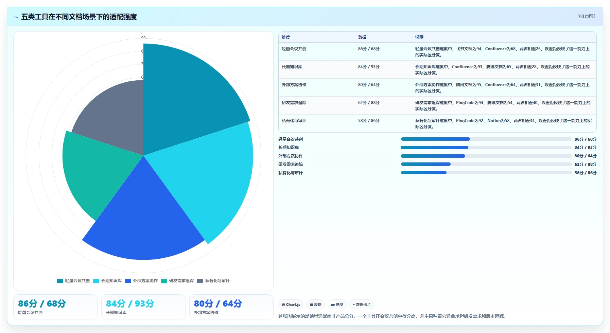Open the 轻量会议共创 data card

pyautogui.click(x=55, y=307)
